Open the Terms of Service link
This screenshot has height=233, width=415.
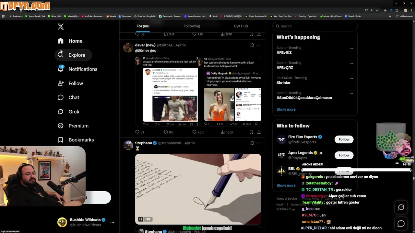click(x=287, y=199)
